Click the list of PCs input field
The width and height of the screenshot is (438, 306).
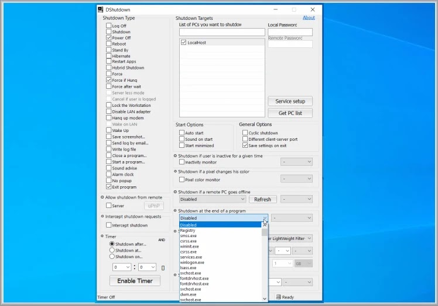[x=222, y=32]
